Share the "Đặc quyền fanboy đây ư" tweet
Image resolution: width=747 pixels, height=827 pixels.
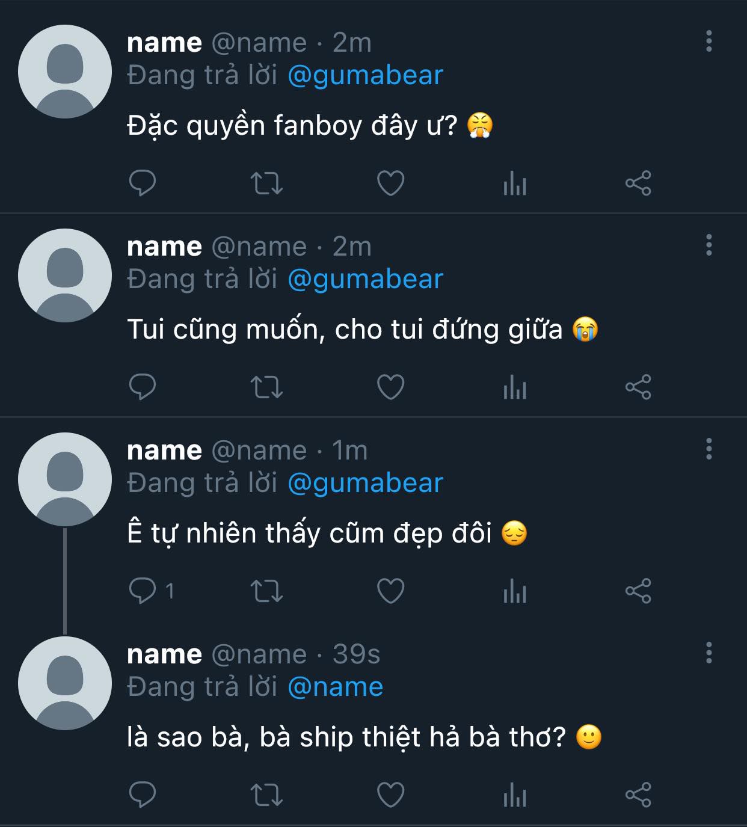638,183
